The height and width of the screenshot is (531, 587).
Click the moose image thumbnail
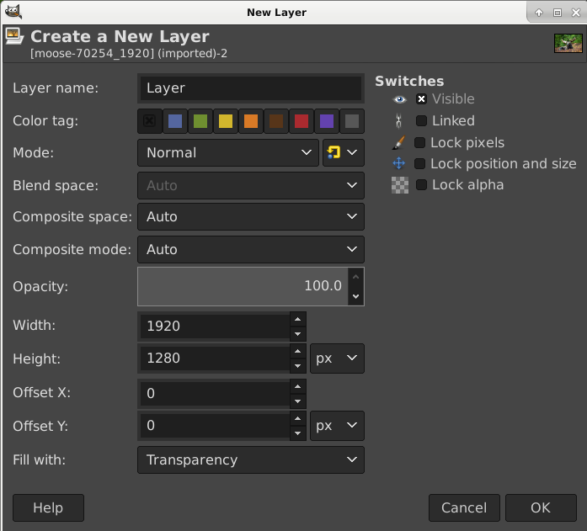point(568,43)
